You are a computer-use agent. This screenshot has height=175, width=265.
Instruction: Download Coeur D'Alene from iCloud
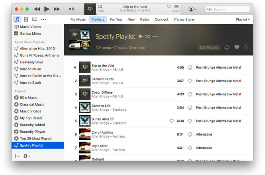coord(190,94)
